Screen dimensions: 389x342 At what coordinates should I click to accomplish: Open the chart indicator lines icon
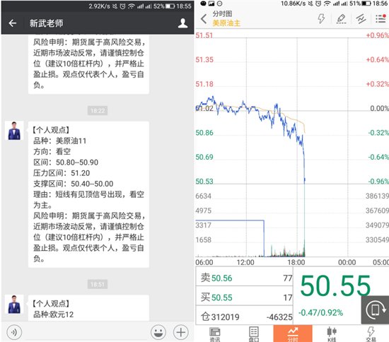pos(361,18)
